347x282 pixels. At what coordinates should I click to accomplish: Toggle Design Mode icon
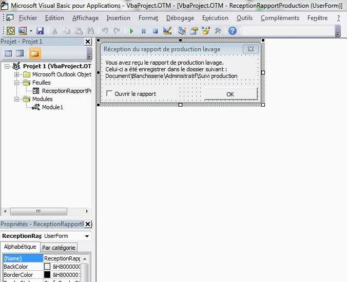coord(167,31)
